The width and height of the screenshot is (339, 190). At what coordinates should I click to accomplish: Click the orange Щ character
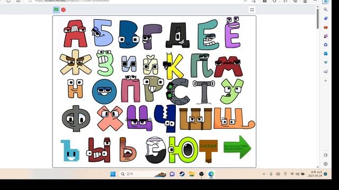click(x=234, y=118)
